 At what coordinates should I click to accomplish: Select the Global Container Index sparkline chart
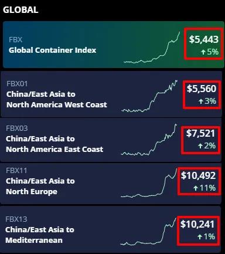pyautogui.click(x=152, y=48)
